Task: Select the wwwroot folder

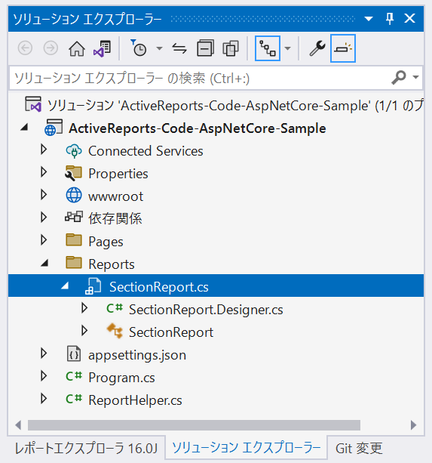Action: point(116,196)
